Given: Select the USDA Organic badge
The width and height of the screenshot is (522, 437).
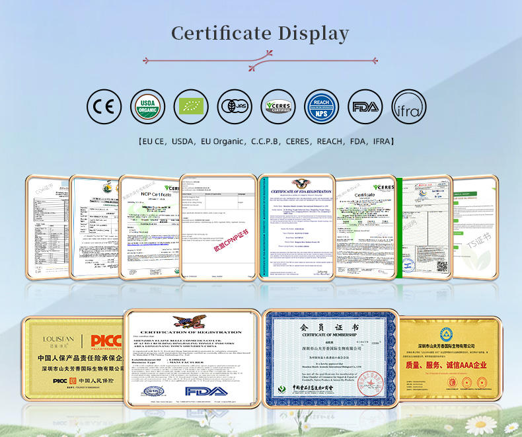Looking at the screenshot, I should [x=147, y=106].
